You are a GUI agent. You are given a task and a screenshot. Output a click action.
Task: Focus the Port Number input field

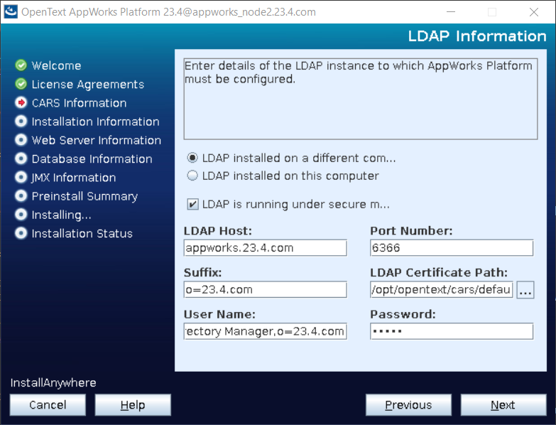[x=451, y=248]
